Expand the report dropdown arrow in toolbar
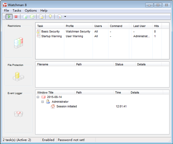This screenshot has width=173, height=144. [65, 17]
